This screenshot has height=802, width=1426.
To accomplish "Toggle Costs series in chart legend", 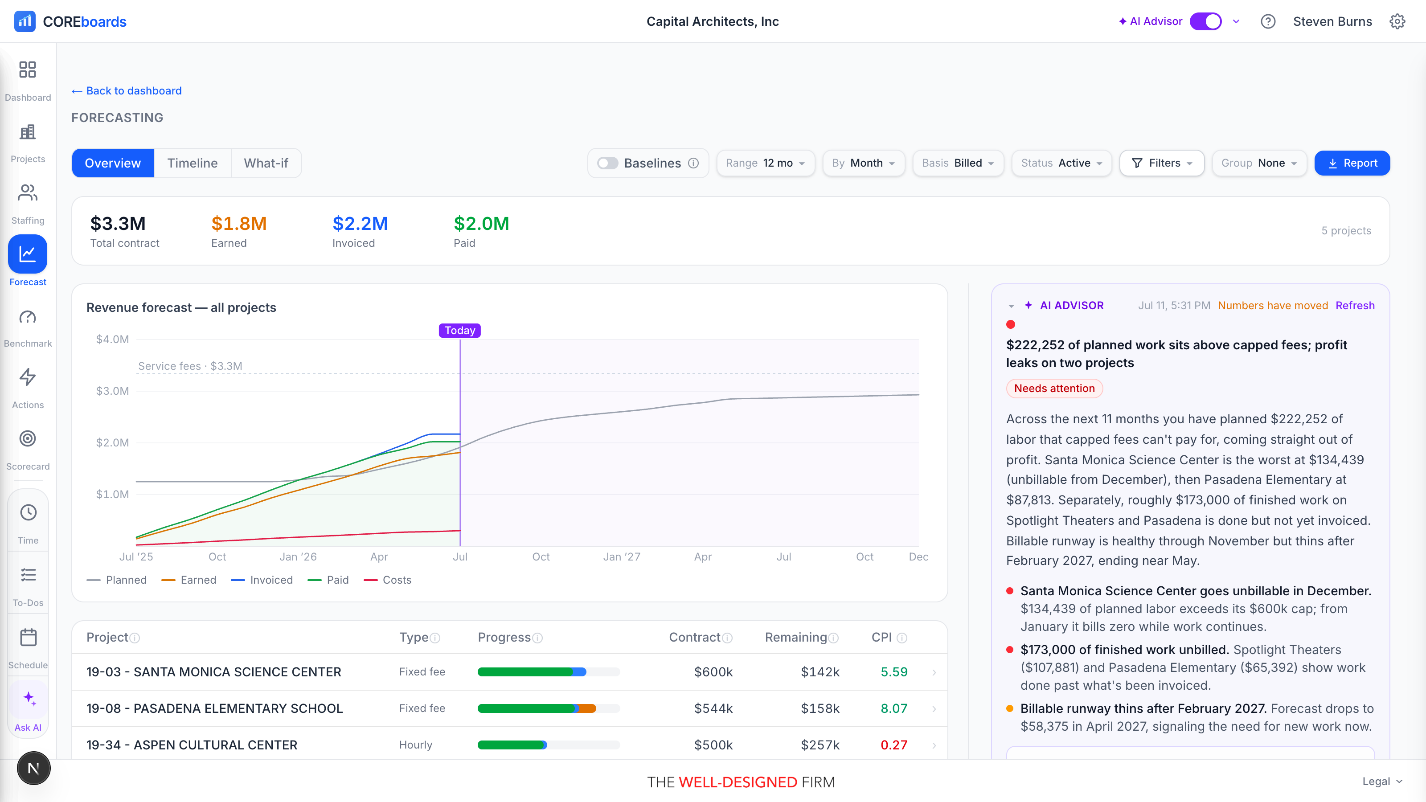I will pyautogui.click(x=388, y=580).
